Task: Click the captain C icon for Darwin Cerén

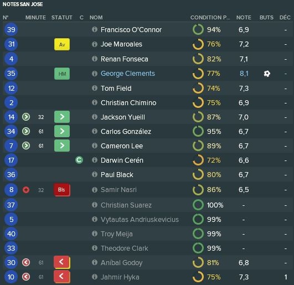Action: point(79,160)
